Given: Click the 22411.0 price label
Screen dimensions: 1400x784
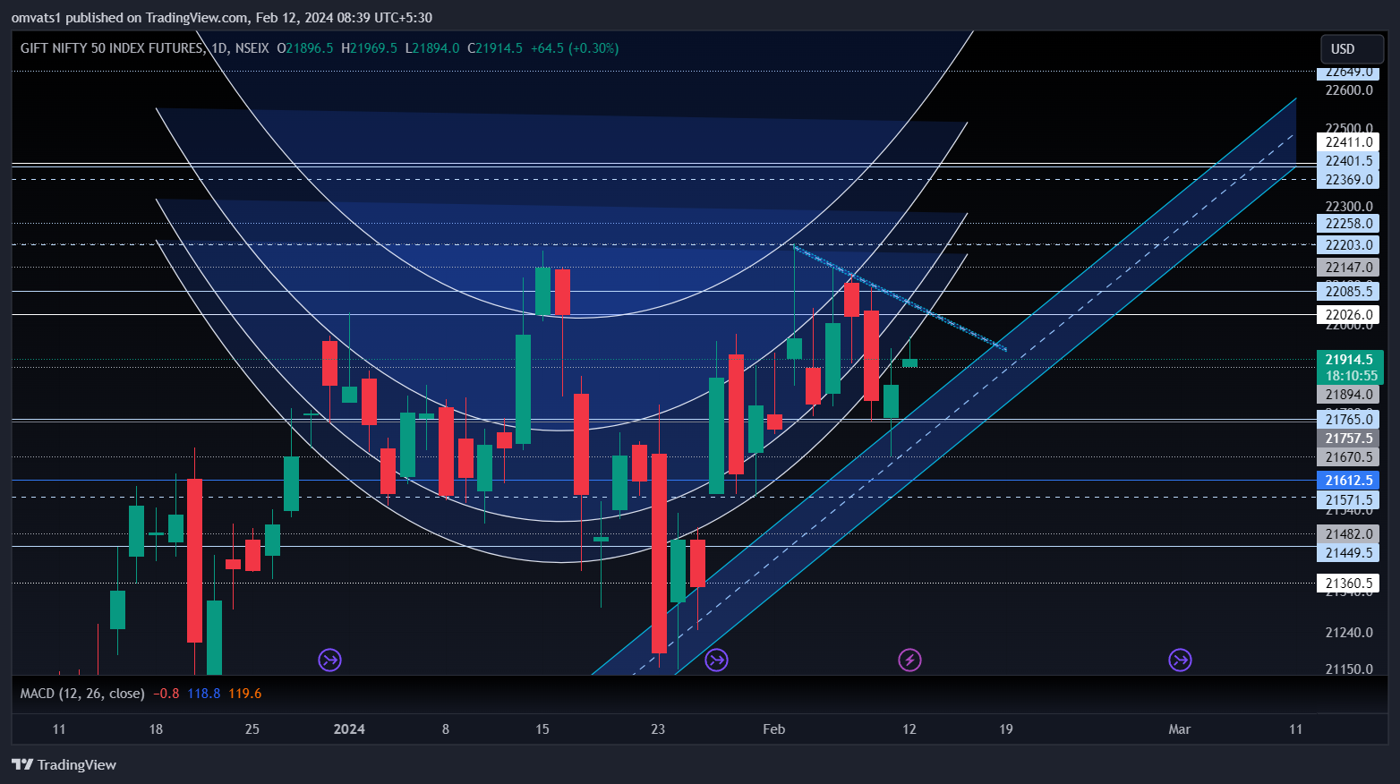Looking at the screenshot, I should tap(1348, 142).
